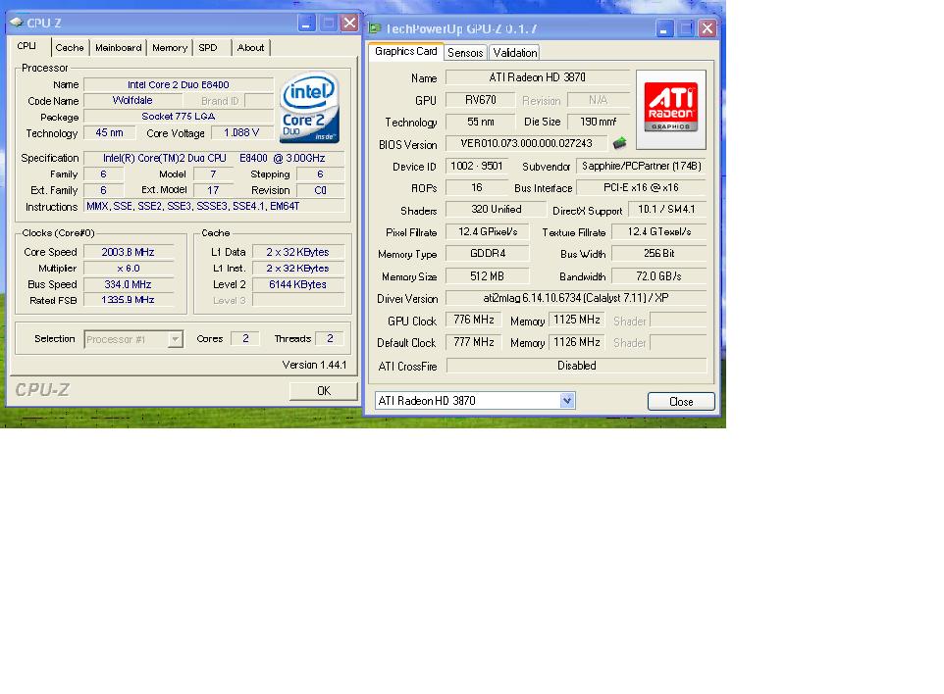Click the Texture Fillrate value 12.4 GTexel/s
The image size is (944, 694).
coord(659,231)
